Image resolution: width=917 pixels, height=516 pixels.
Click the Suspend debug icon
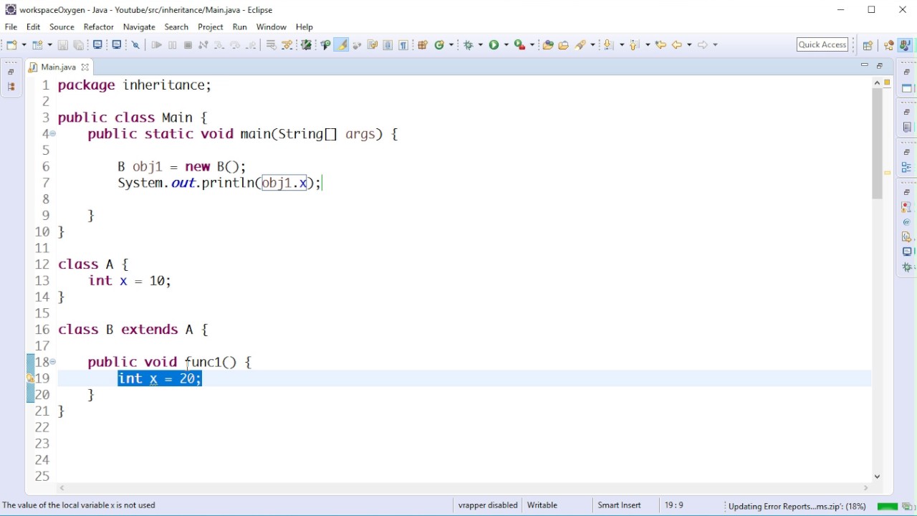click(x=173, y=44)
